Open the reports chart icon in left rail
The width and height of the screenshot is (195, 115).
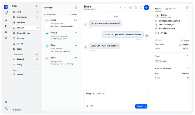coord(6,32)
